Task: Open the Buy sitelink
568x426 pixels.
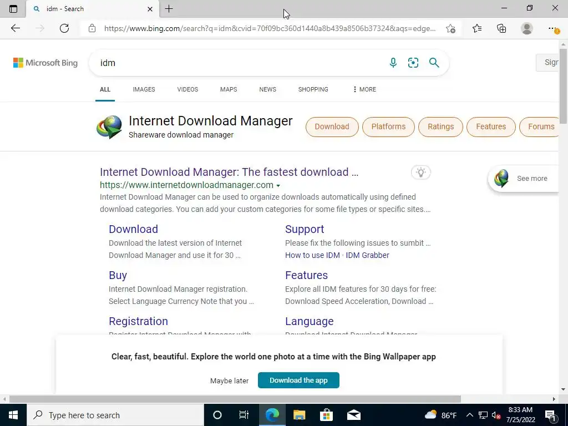Action: pos(118,275)
